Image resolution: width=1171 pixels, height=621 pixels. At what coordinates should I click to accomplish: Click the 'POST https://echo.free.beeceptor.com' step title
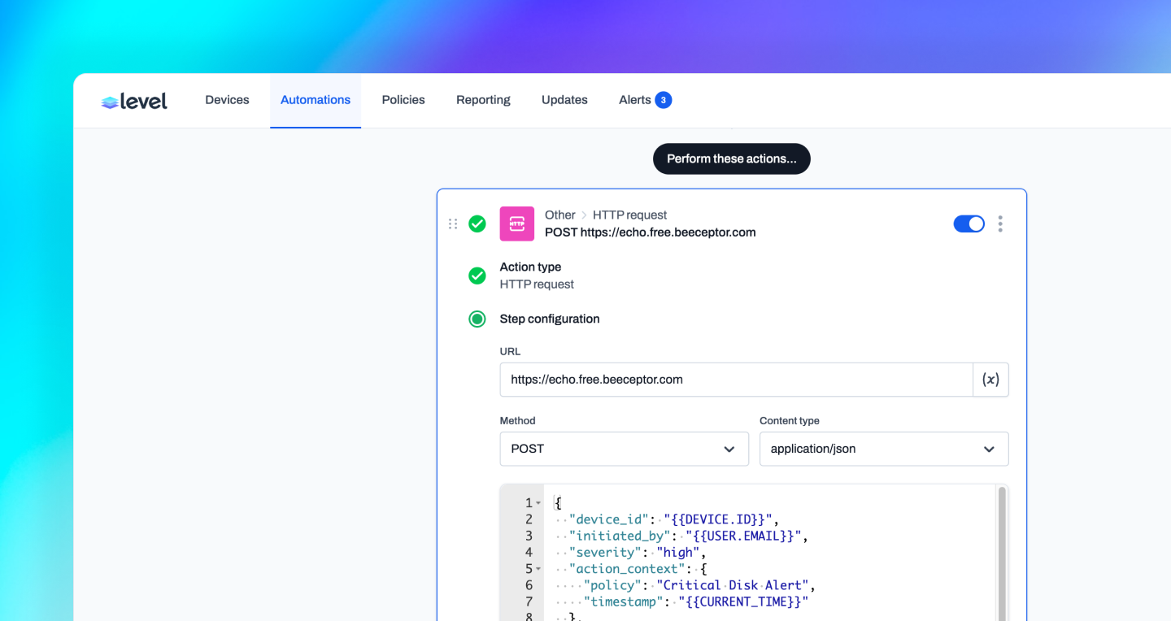click(x=651, y=232)
